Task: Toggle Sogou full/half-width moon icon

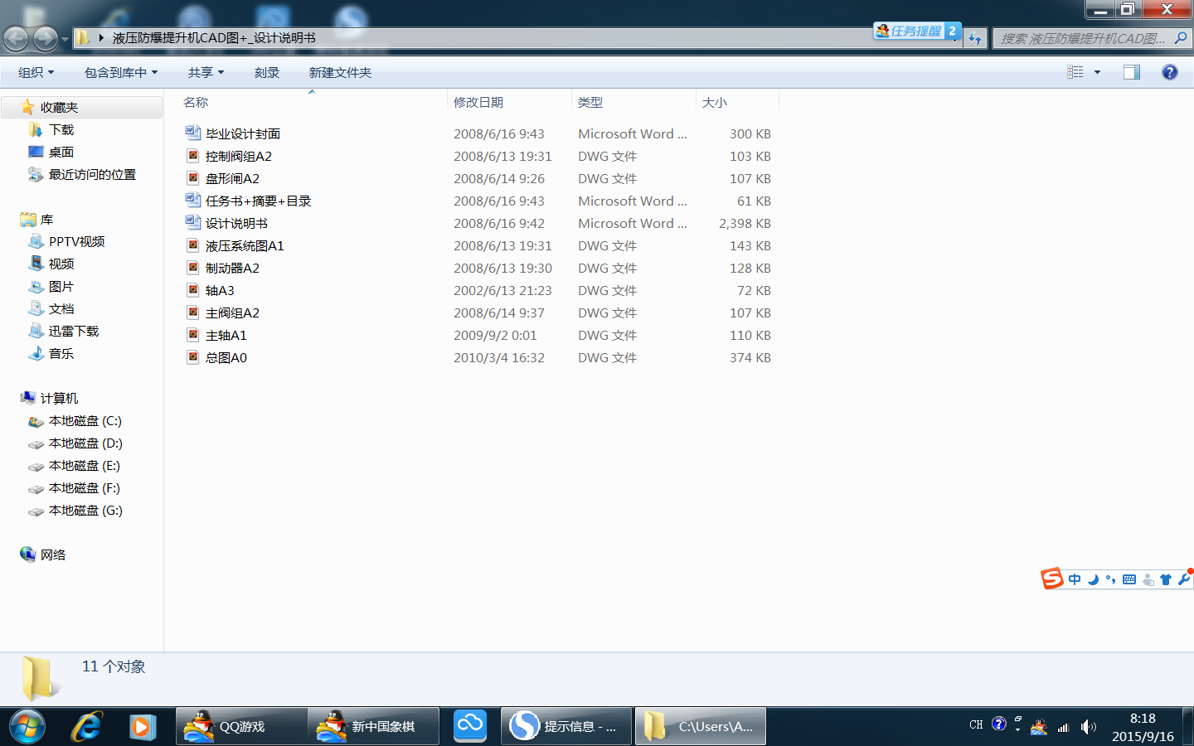Action: coord(1093,579)
